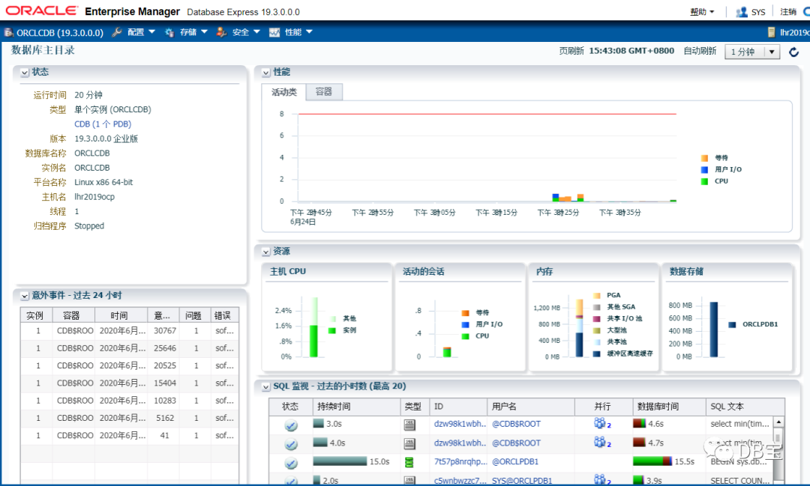The image size is (810, 486).
Task: Select incident row with ID 41
Action: pyautogui.click(x=130, y=436)
